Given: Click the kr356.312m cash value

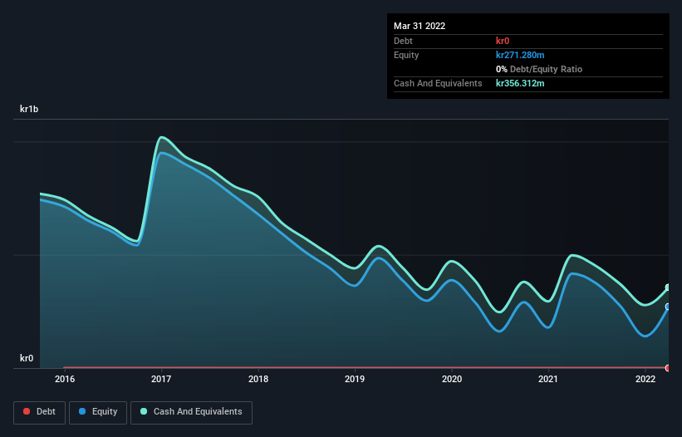Looking at the screenshot, I should coord(520,83).
